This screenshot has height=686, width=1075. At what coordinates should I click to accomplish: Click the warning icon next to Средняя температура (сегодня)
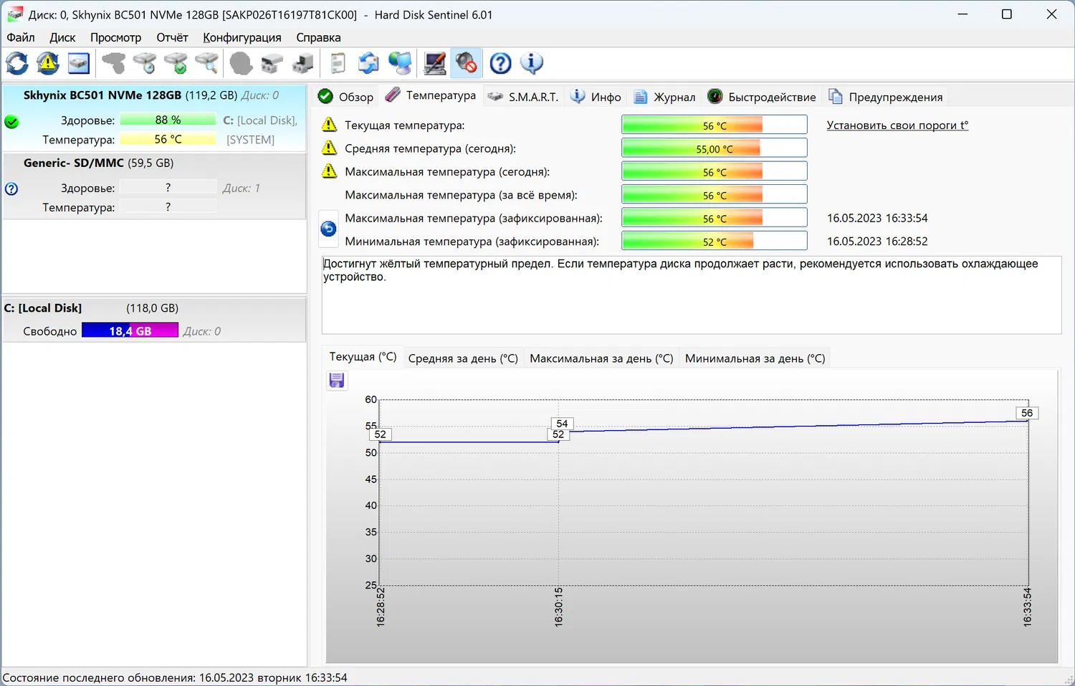click(x=329, y=148)
